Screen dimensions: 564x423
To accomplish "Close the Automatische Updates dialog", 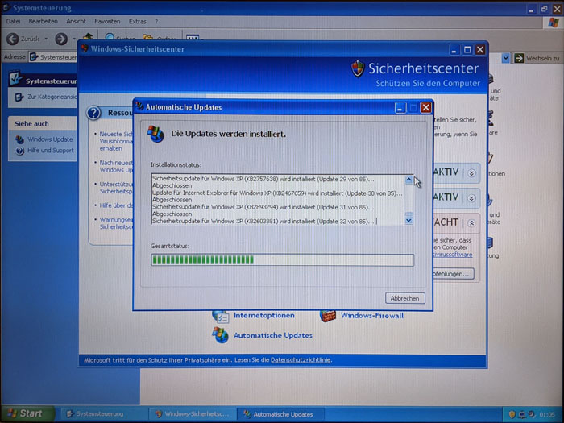I will tap(426, 107).
